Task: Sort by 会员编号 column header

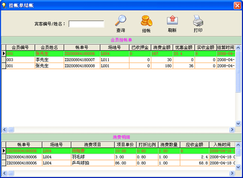Action: pos(20,48)
